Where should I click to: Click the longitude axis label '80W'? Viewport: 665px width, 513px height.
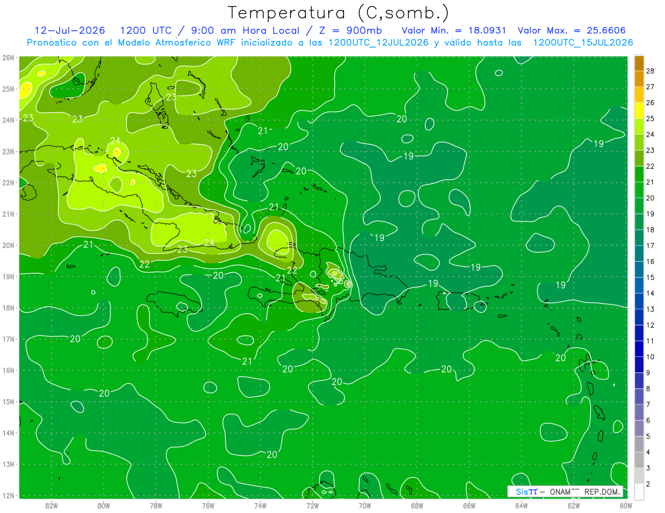[x=104, y=505]
